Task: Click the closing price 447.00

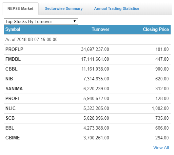Action: (162, 59)
